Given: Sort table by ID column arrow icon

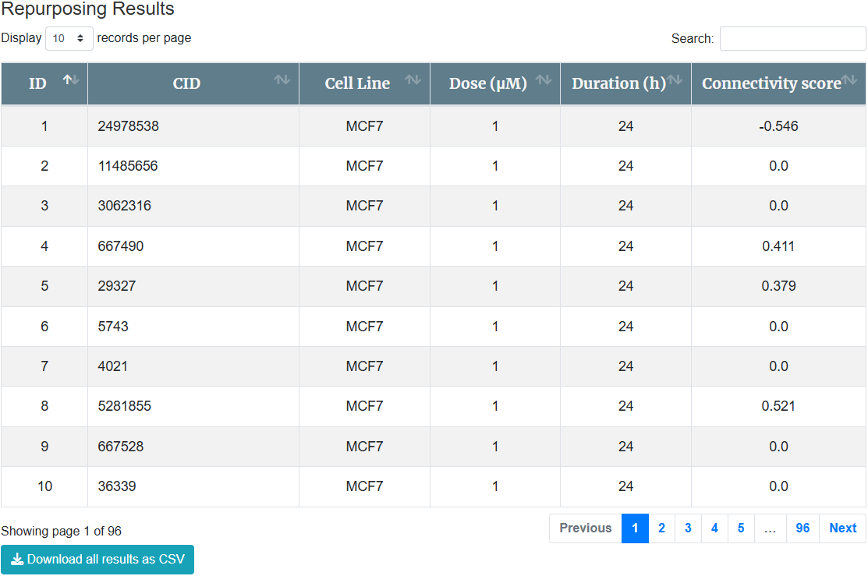Looking at the screenshot, I should (x=70, y=80).
